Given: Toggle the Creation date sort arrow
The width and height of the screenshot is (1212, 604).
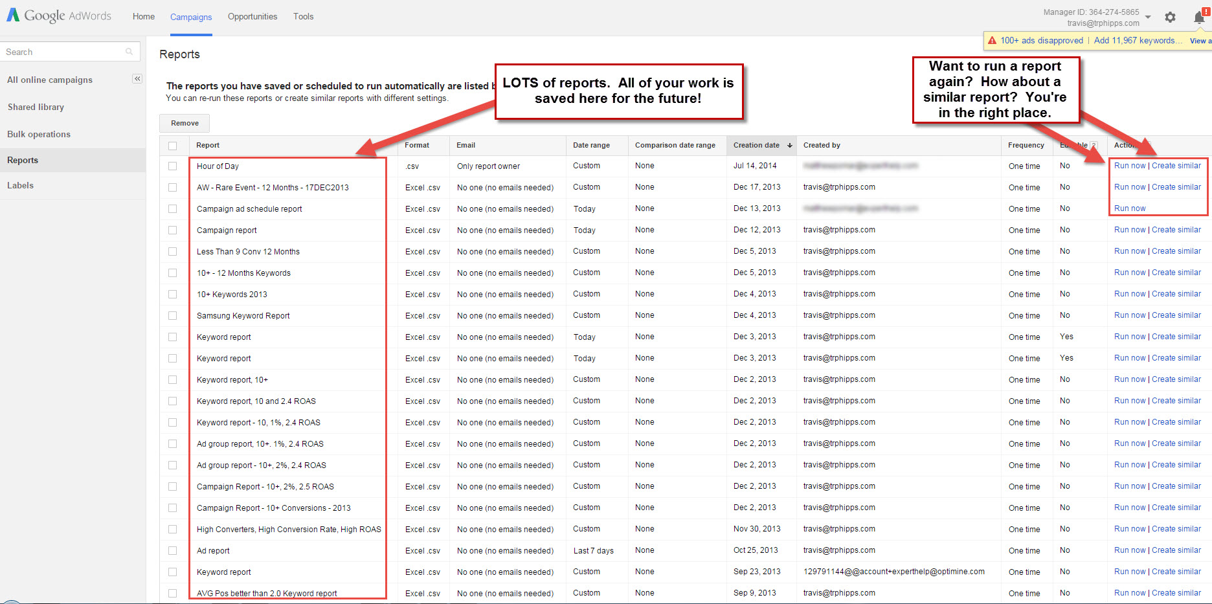Looking at the screenshot, I should 790,145.
